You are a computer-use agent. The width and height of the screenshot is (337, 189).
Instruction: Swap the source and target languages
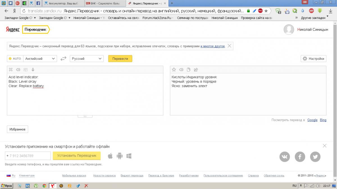pos(63,59)
